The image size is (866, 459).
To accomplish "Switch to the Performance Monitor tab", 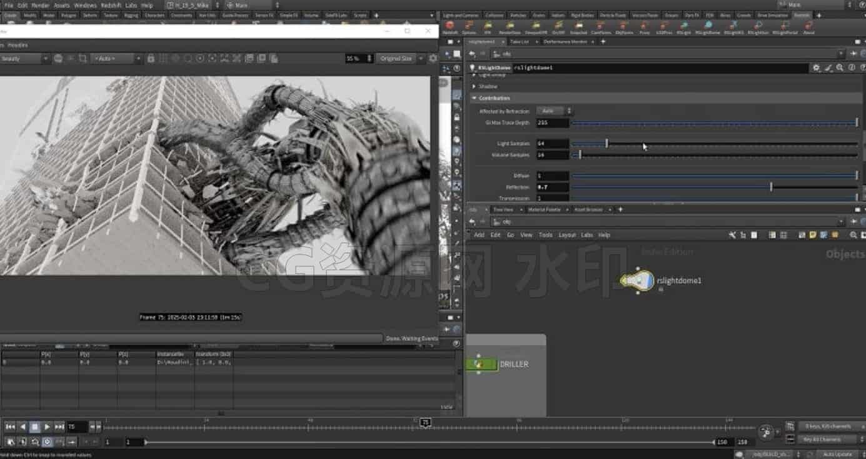I will pyautogui.click(x=565, y=41).
